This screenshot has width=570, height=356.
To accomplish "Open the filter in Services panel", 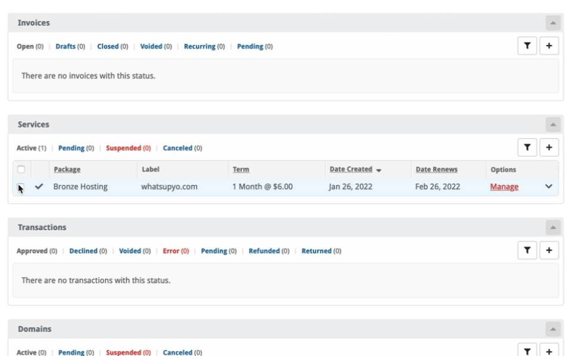I will point(527,148).
